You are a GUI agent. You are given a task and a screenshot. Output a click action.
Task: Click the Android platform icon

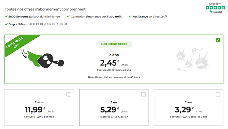click(34, 24)
